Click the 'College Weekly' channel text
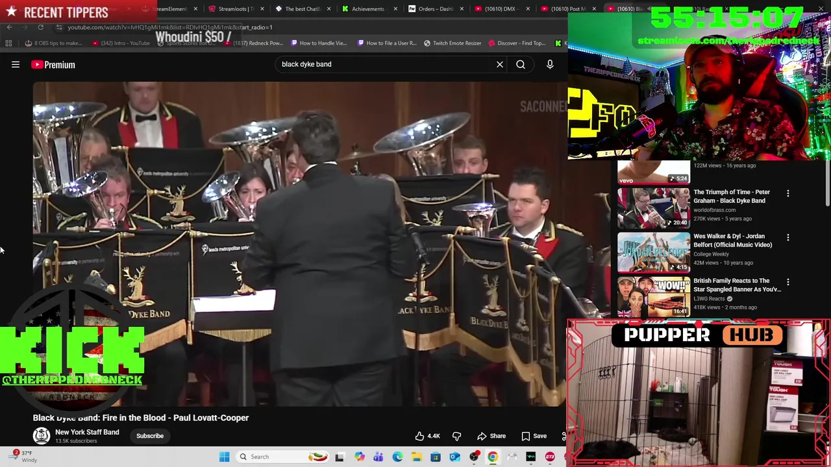Viewport: 831px width, 467px height. 711,254
